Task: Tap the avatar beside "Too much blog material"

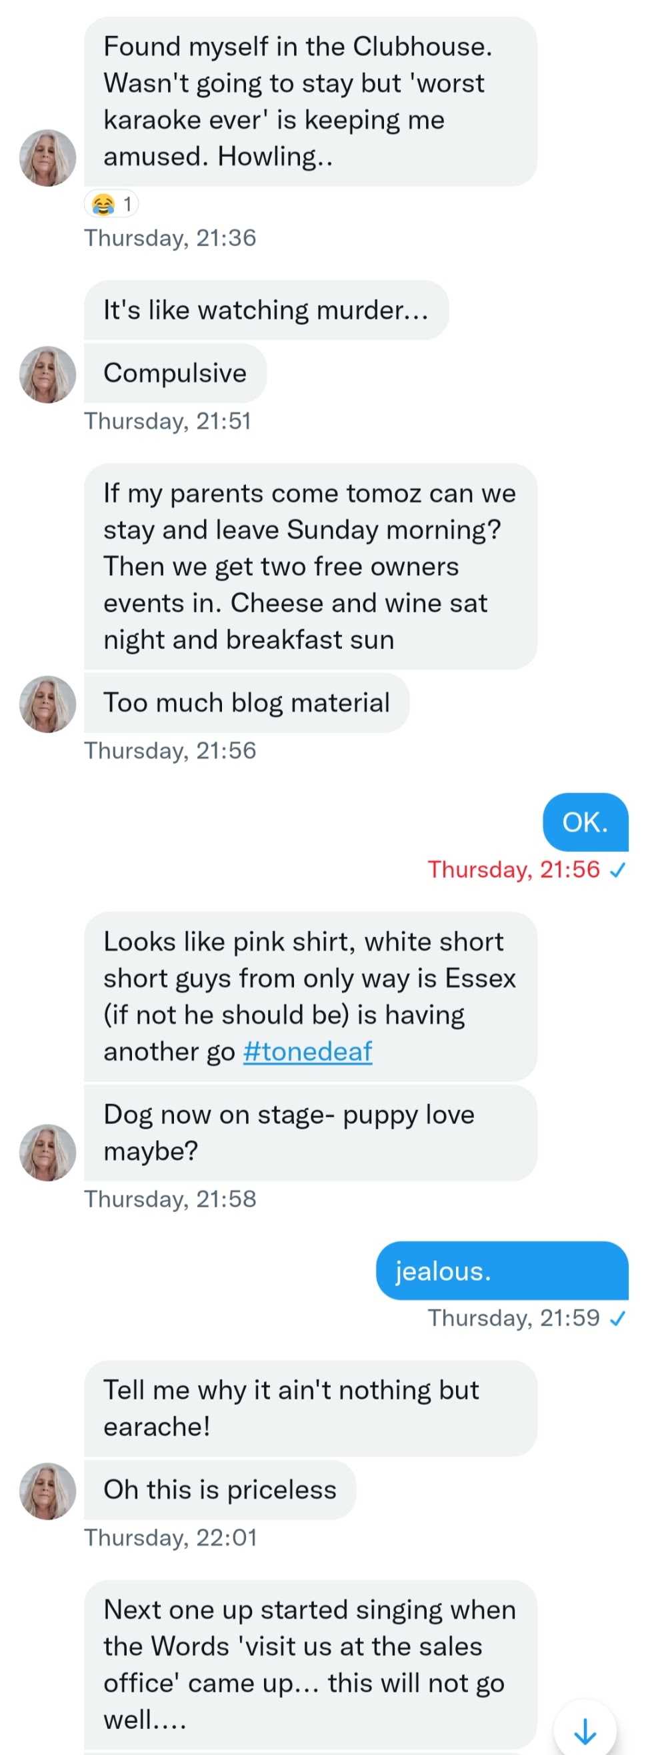Action: (47, 704)
